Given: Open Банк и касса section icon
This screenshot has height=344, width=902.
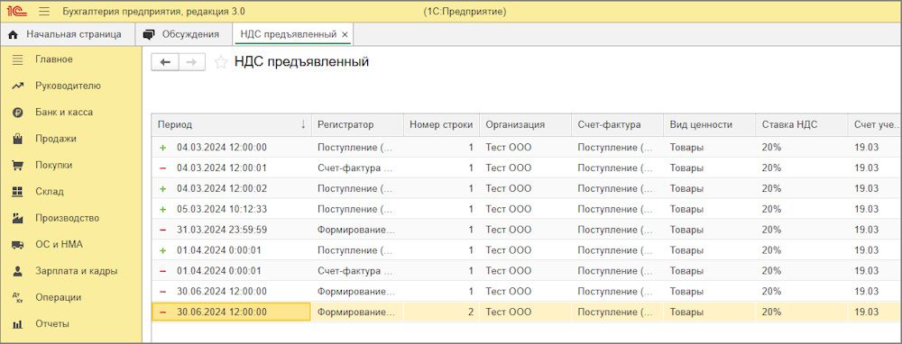Looking at the screenshot, I should (18, 113).
